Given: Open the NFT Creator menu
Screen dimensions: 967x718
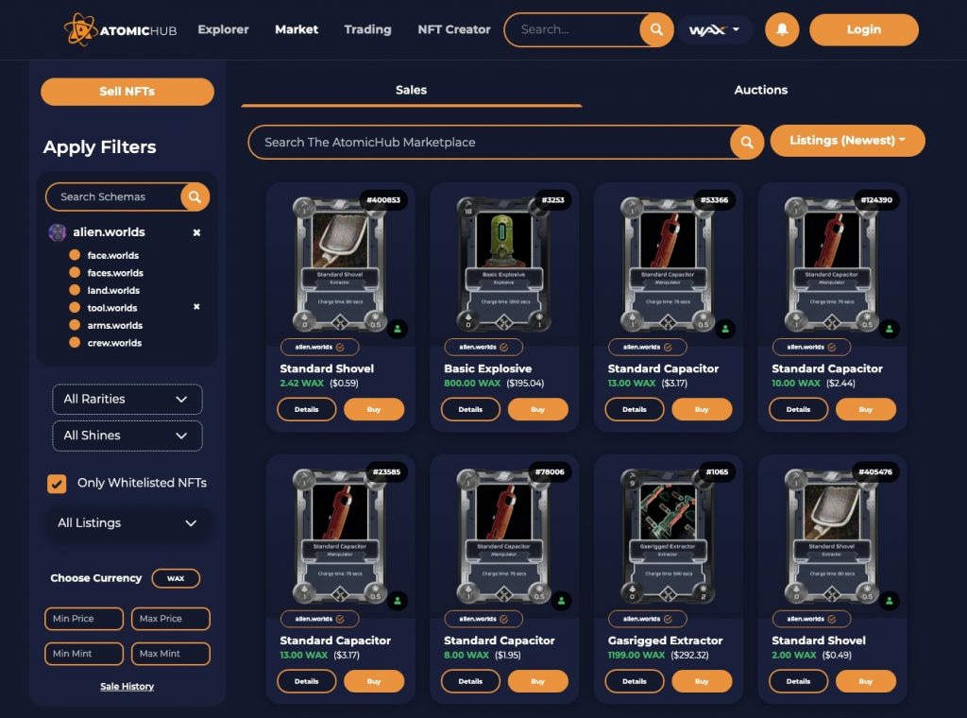Looking at the screenshot, I should [454, 29].
